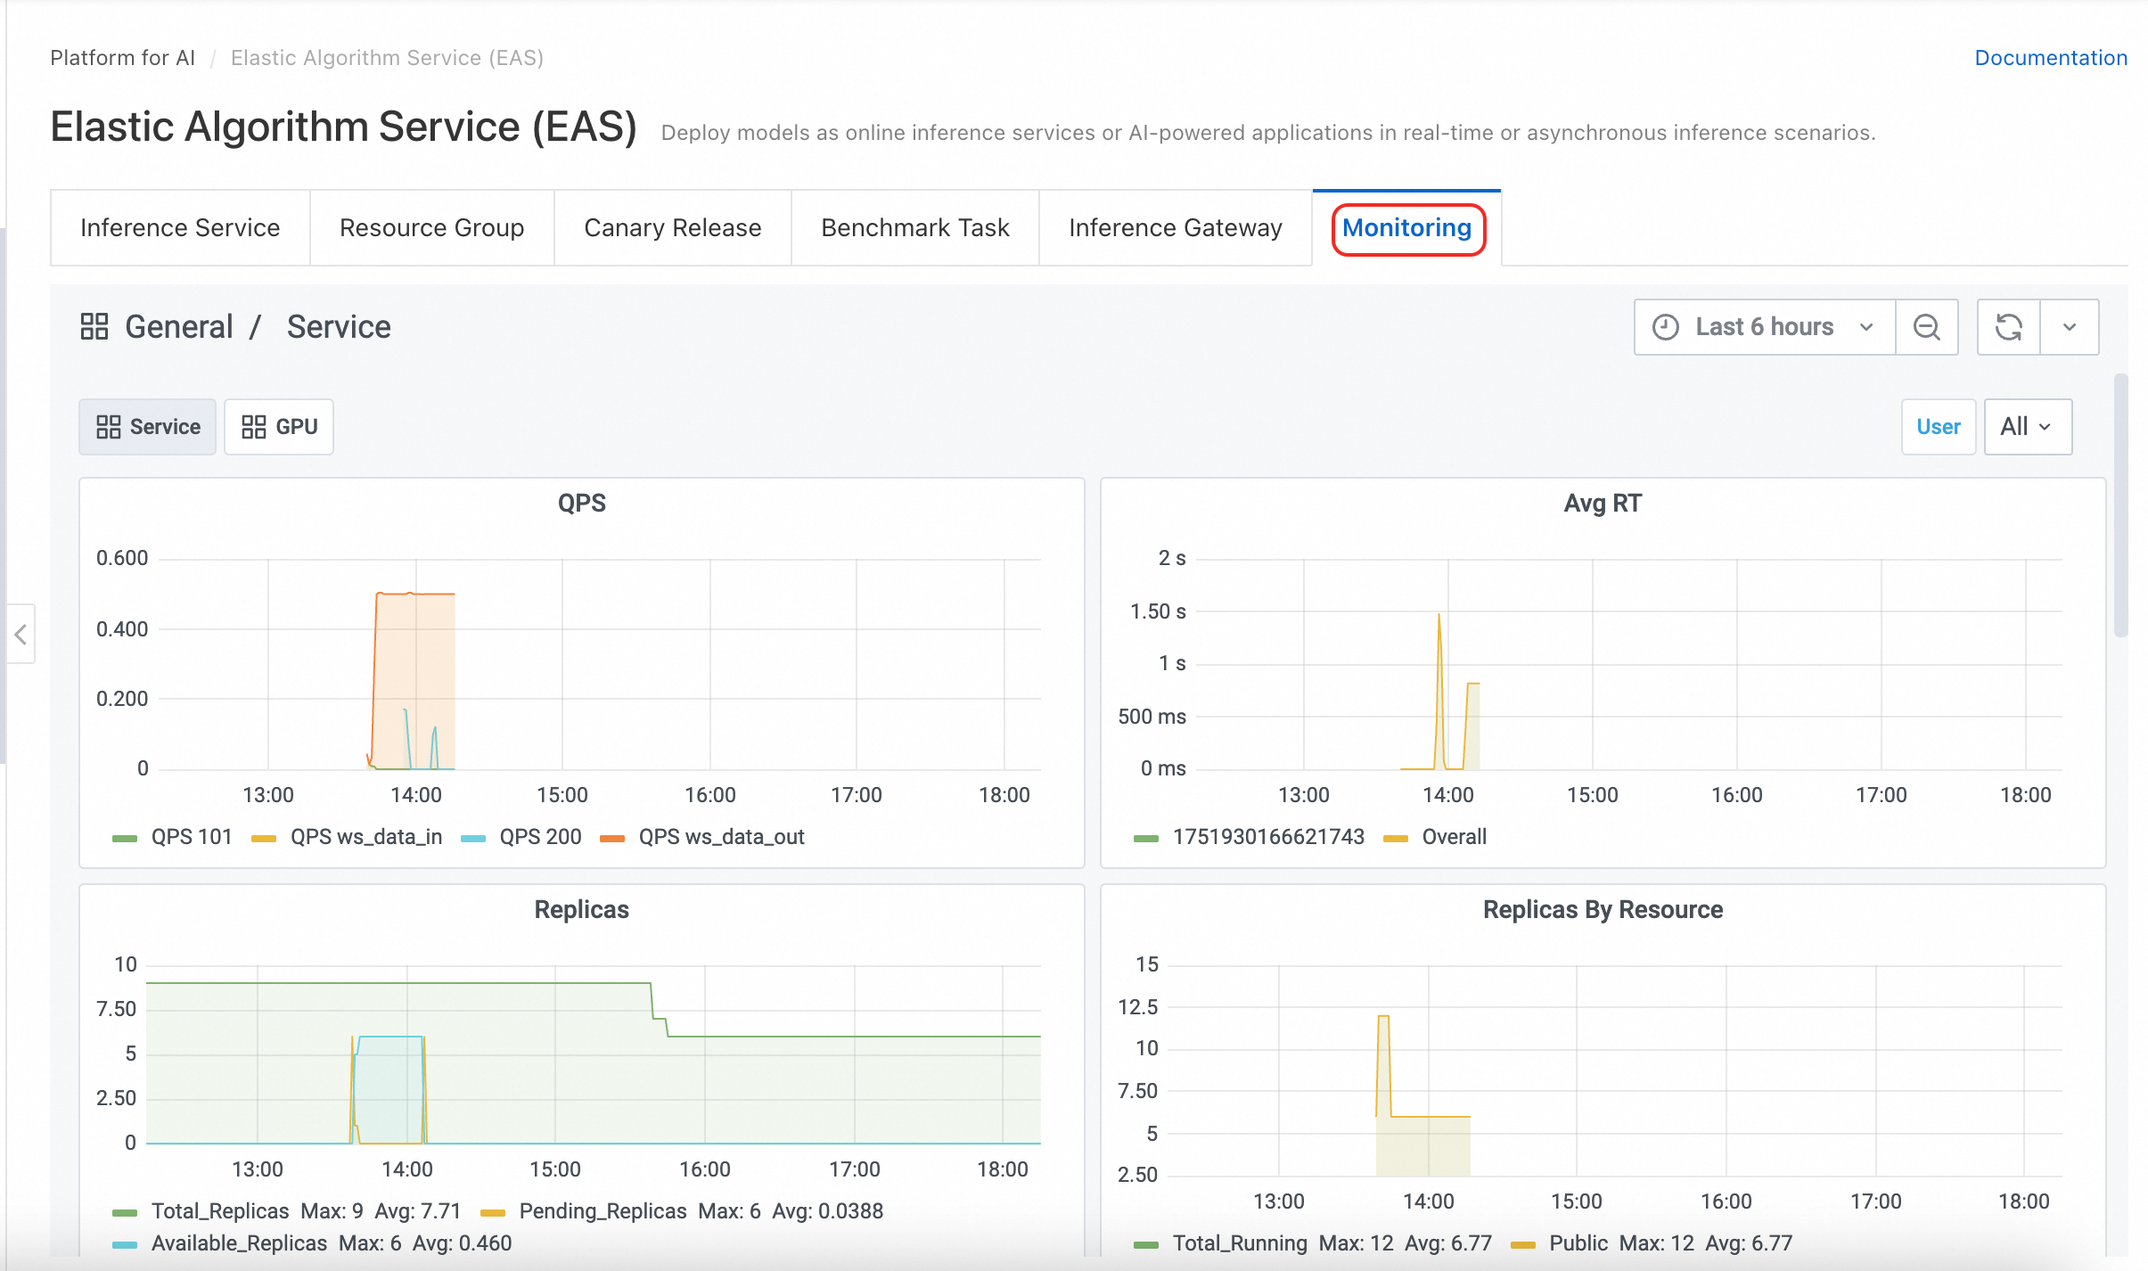
Task: Toggle the QPS ws_data_out legend series
Action: (702, 837)
